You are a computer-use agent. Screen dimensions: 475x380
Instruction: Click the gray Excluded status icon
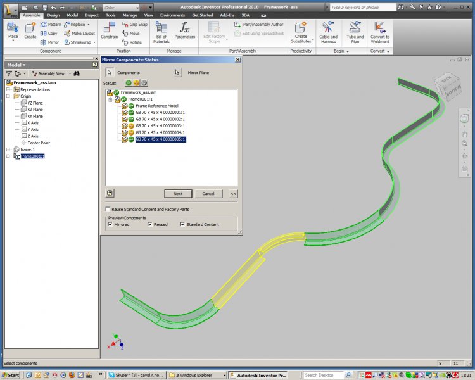point(144,83)
